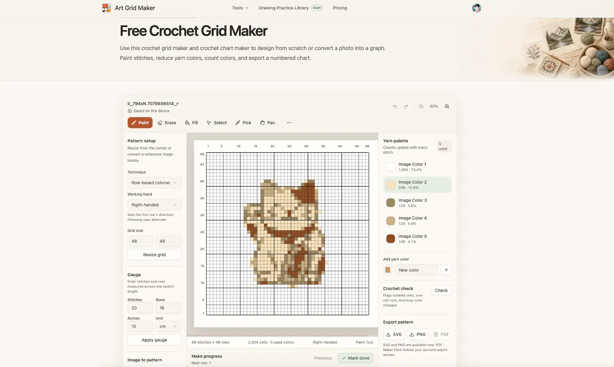Edit the gauge Stitches field

tap(140, 308)
